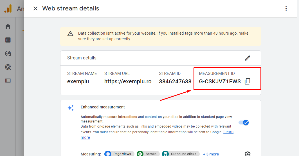Click the Google Analytics logo
Screen dimensions: 299x156
[8, 9]
